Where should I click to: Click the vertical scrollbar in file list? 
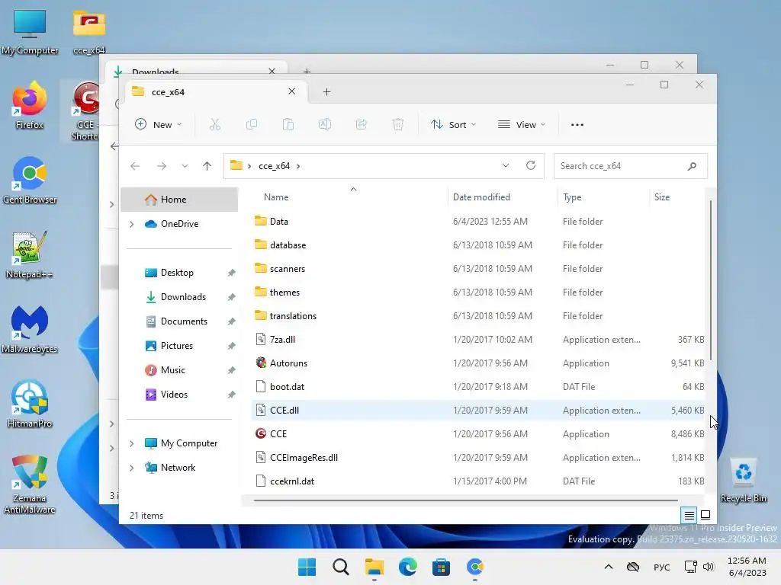tap(710, 281)
